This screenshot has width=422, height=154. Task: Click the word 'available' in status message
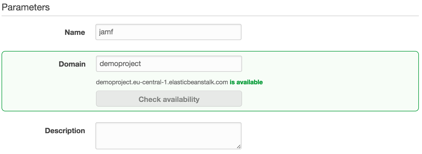pos(250,82)
